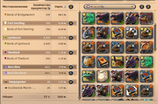Select the blue tome stack of 262
This screenshot has height=104, width=158.
(x=146, y=76)
